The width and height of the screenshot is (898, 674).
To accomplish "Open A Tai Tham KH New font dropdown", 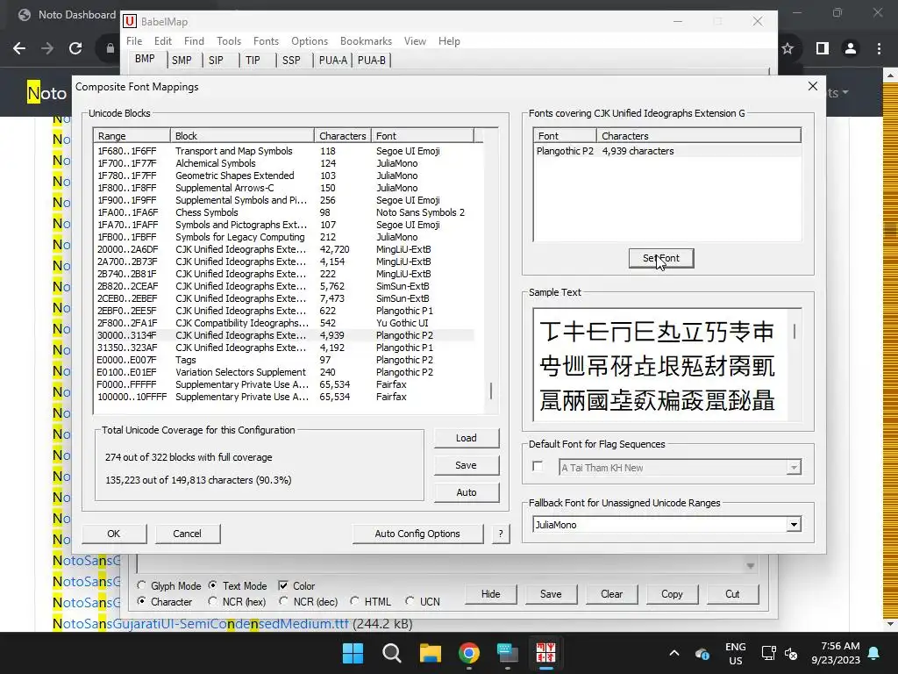I will (x=793, y=468).
